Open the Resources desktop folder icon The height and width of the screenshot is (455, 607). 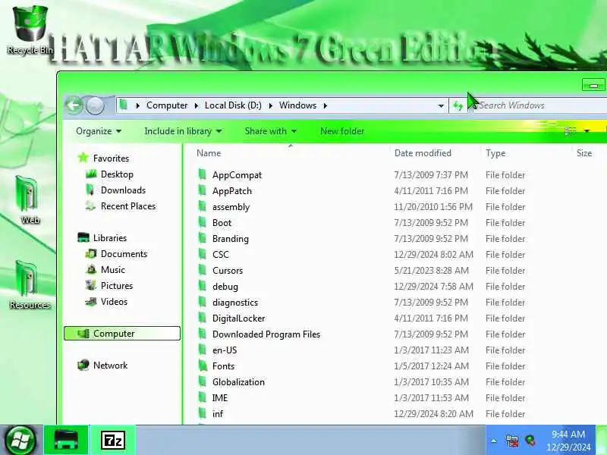click(x=30, y=284)
